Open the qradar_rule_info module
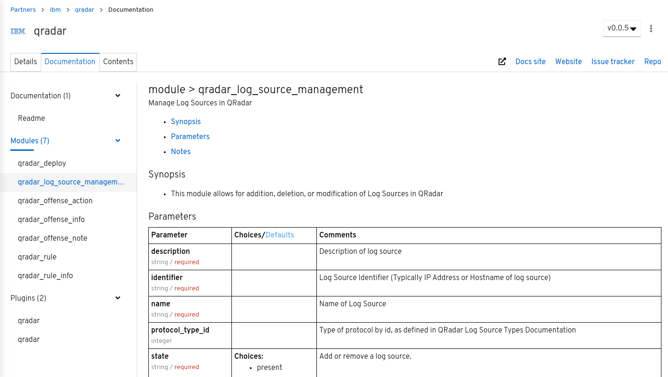 click(x=45, y=276)
